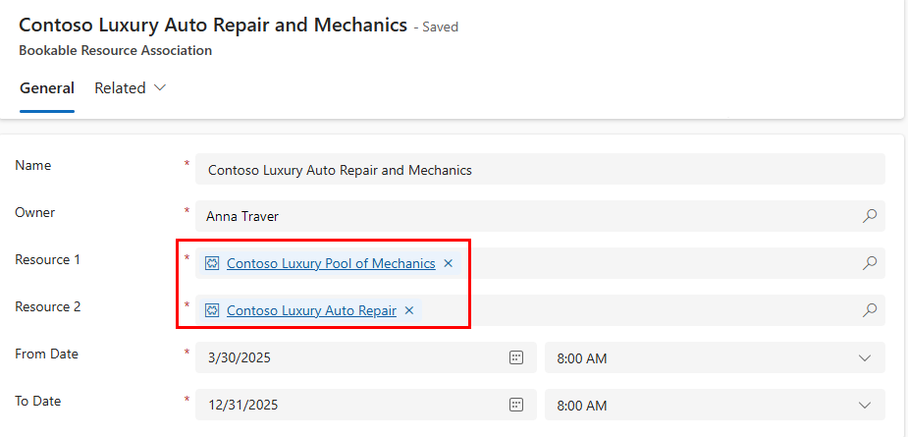Remove Contoso Luxury Auto Repair from Resource 2
The height and width of the screenshot is (437, 908).
[x=408, y=310]
